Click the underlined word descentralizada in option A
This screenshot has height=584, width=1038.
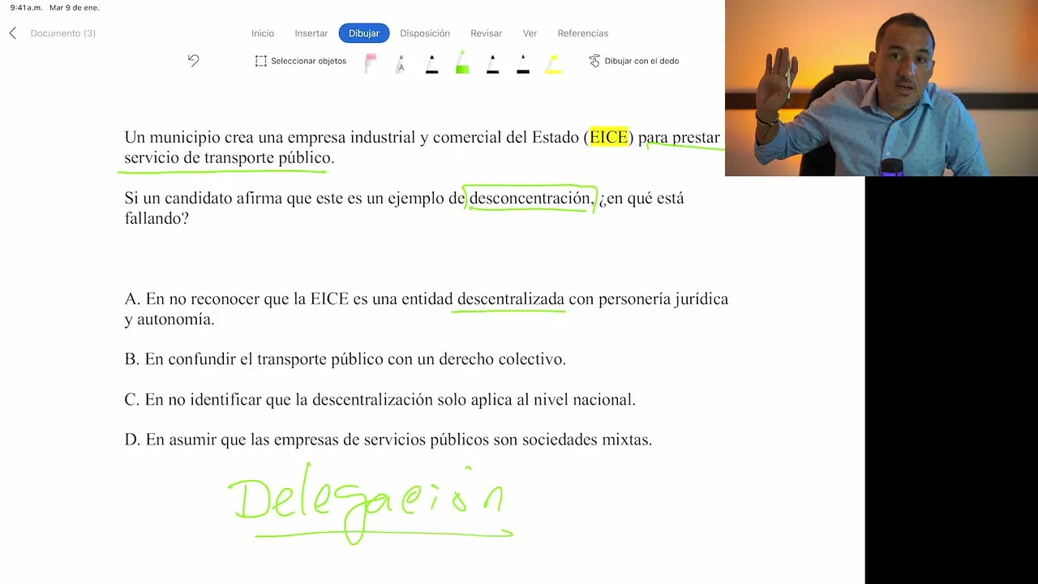point(511,299)
